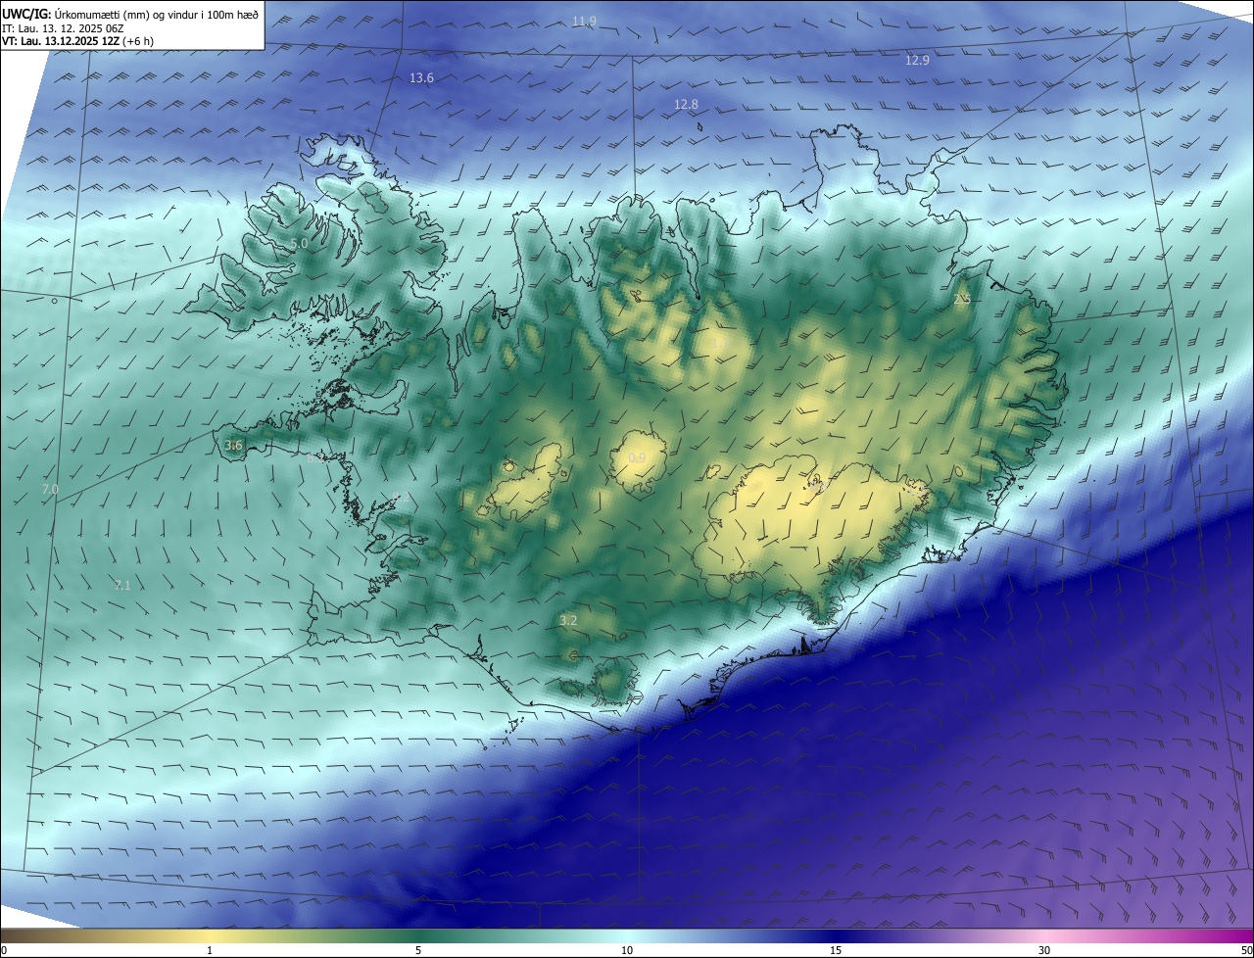The height and width of the screenshot is (958, 1254).
Task: Click the 12.9 value on the map
Action: pyautogui.click(x=917, y=60)
